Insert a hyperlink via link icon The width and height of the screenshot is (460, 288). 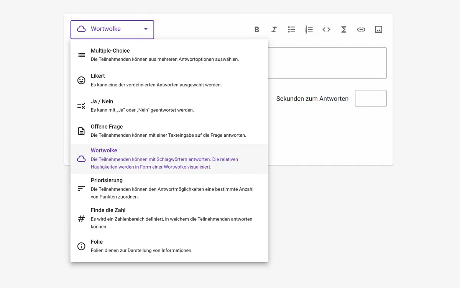pyautogui.click(x=361, y=30)
